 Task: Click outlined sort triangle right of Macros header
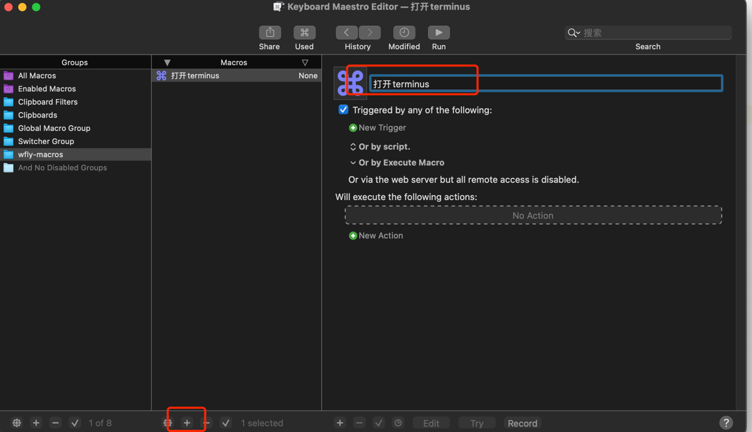(x=305, y=63)
